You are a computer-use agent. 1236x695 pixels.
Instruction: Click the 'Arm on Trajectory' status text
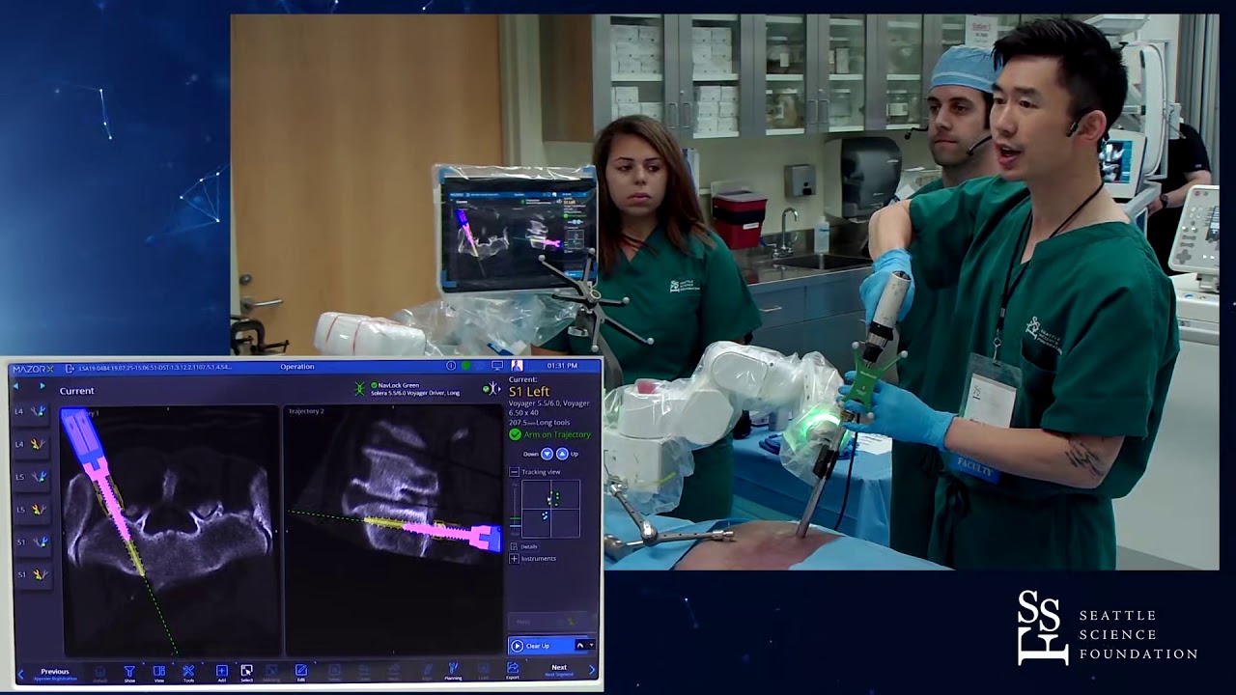click(557, 434)
